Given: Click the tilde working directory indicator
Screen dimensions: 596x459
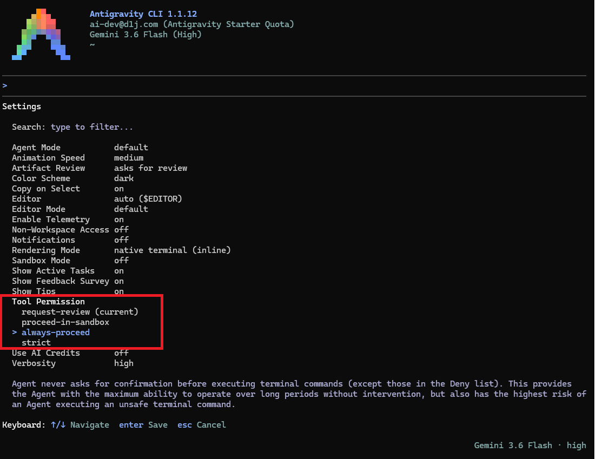Looking at the screenshot, I should coord(92,45).
